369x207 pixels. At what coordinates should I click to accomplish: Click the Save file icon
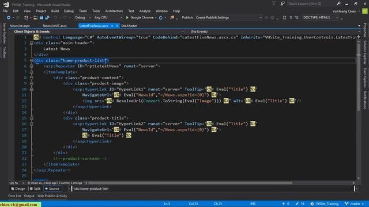[x=42, y=18]
